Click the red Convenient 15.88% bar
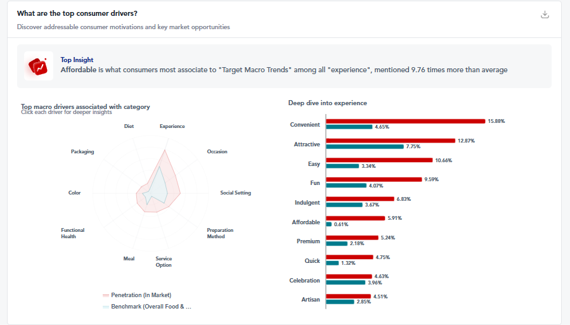The image size is (570, 325). point(406,121)
